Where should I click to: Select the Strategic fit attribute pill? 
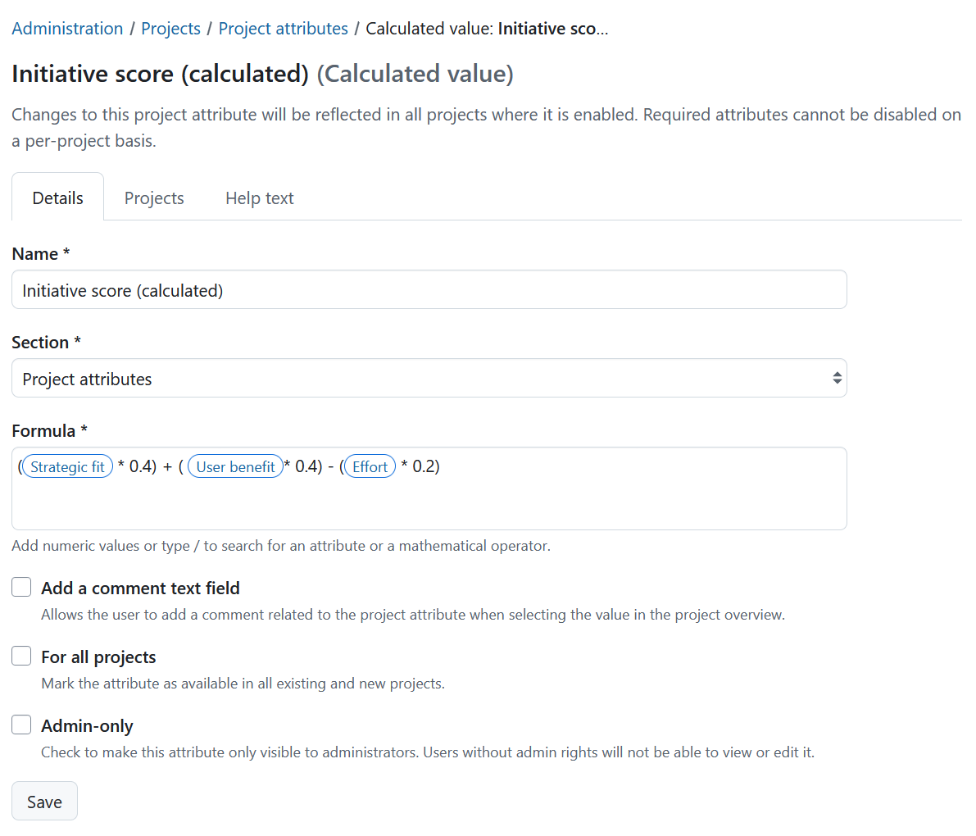pos(67,466)
